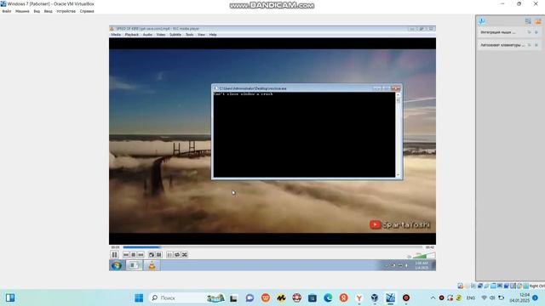545x306 pixels.
Task: Click console program button on Windows 7 taskbar
Action: pyautogui.click(x=134, y=265)
